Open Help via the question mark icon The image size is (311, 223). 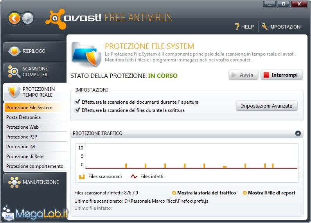(x=237, y=27)
